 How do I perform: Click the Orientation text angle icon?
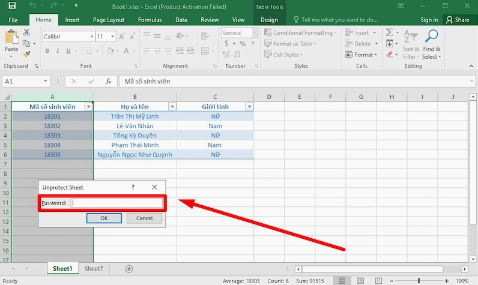coord(180,36)
